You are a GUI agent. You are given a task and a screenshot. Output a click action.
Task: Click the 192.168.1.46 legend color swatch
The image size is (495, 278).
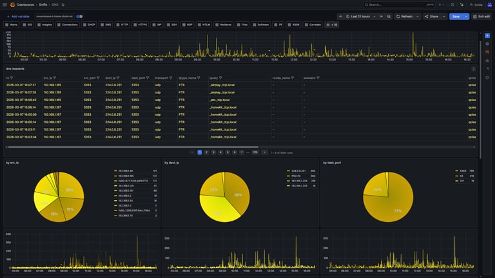(115, 171)
